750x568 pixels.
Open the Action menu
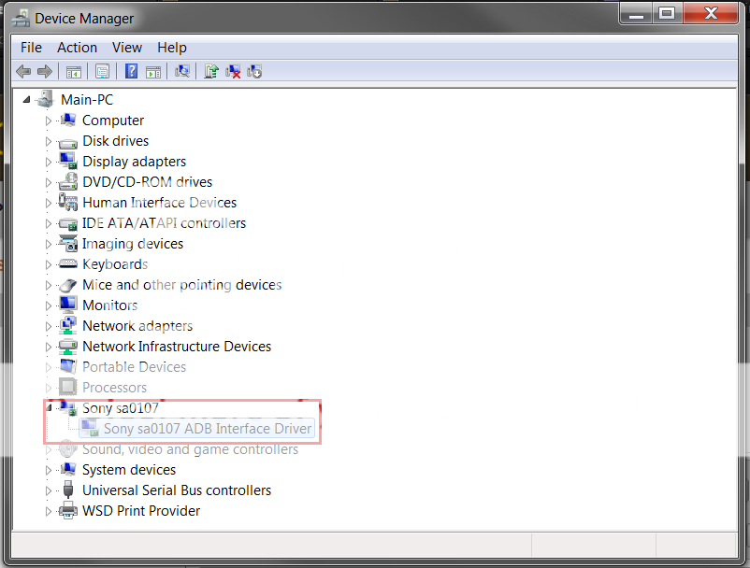[x=77, y=48]
